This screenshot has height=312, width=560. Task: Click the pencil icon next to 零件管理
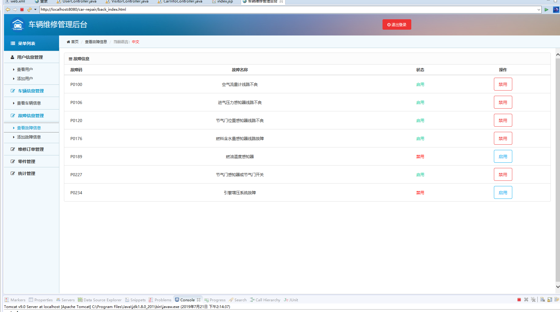(x=13, y=161)
